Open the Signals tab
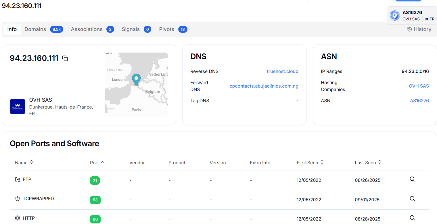The image size is (437, 224). [x=136, y=29]
